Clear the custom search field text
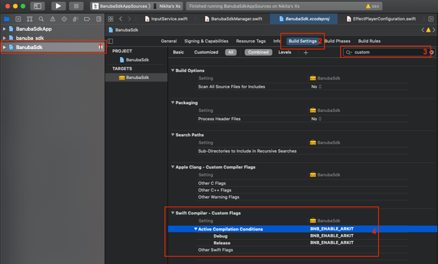 432,52
